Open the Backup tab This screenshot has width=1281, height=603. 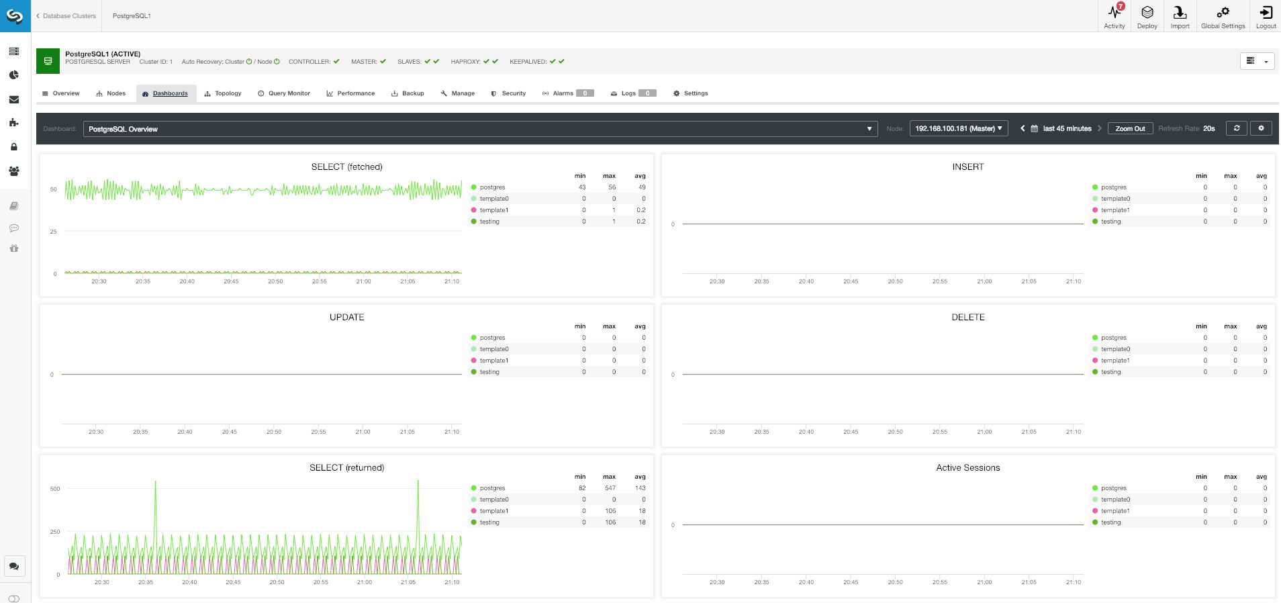coord(408,93)
